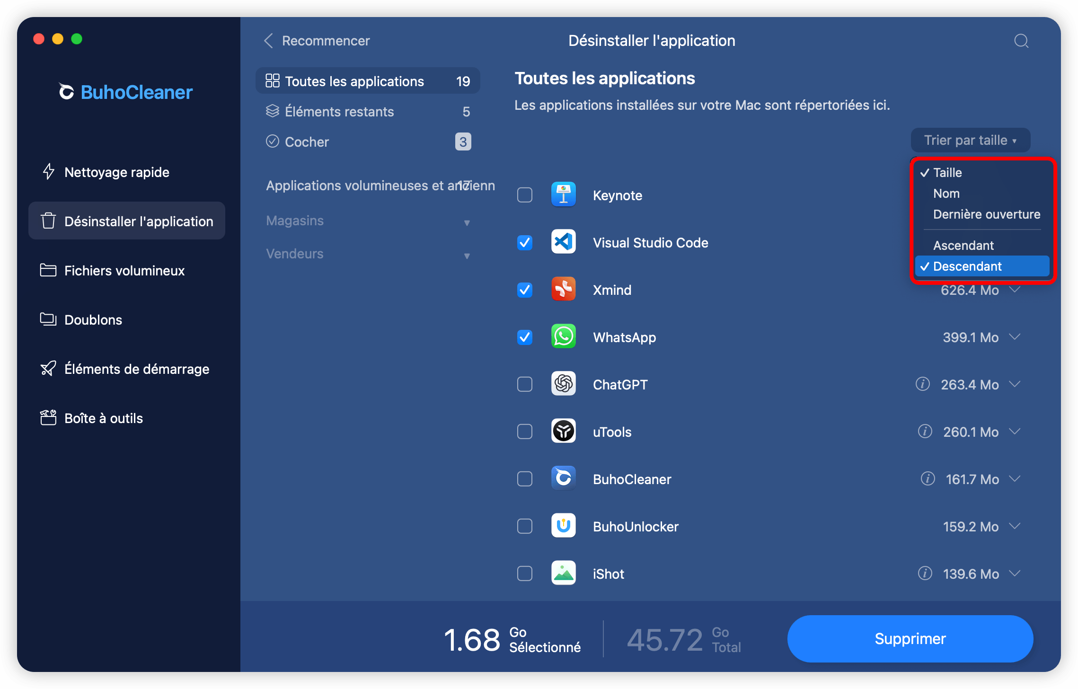The height and width of the screenshot is (689, 1078).
Task: Select Désinstaller l'application in sidebar
Action: click(x=127, y=221)
